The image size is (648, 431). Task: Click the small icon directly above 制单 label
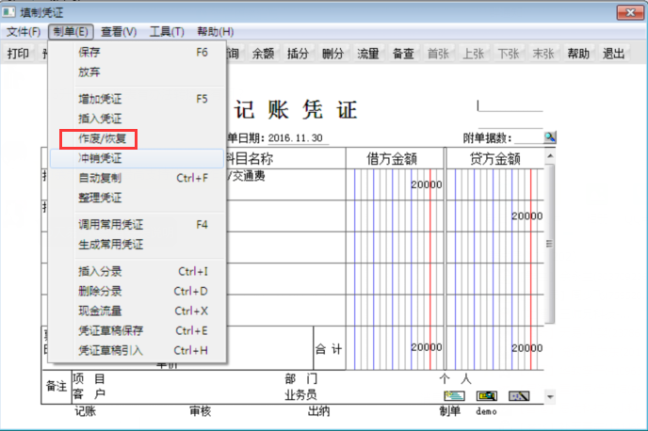[452, 396]
